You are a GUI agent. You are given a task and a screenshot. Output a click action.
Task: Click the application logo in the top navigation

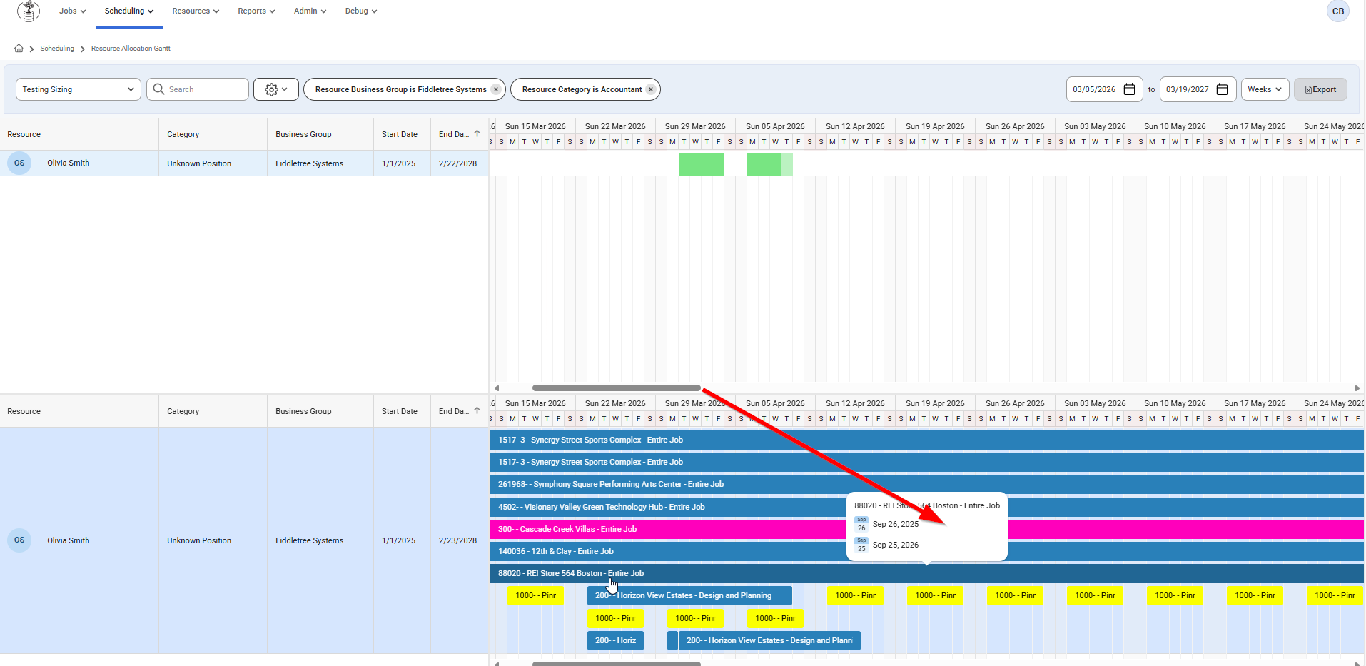pyautogui.click(x=28, y=11)
